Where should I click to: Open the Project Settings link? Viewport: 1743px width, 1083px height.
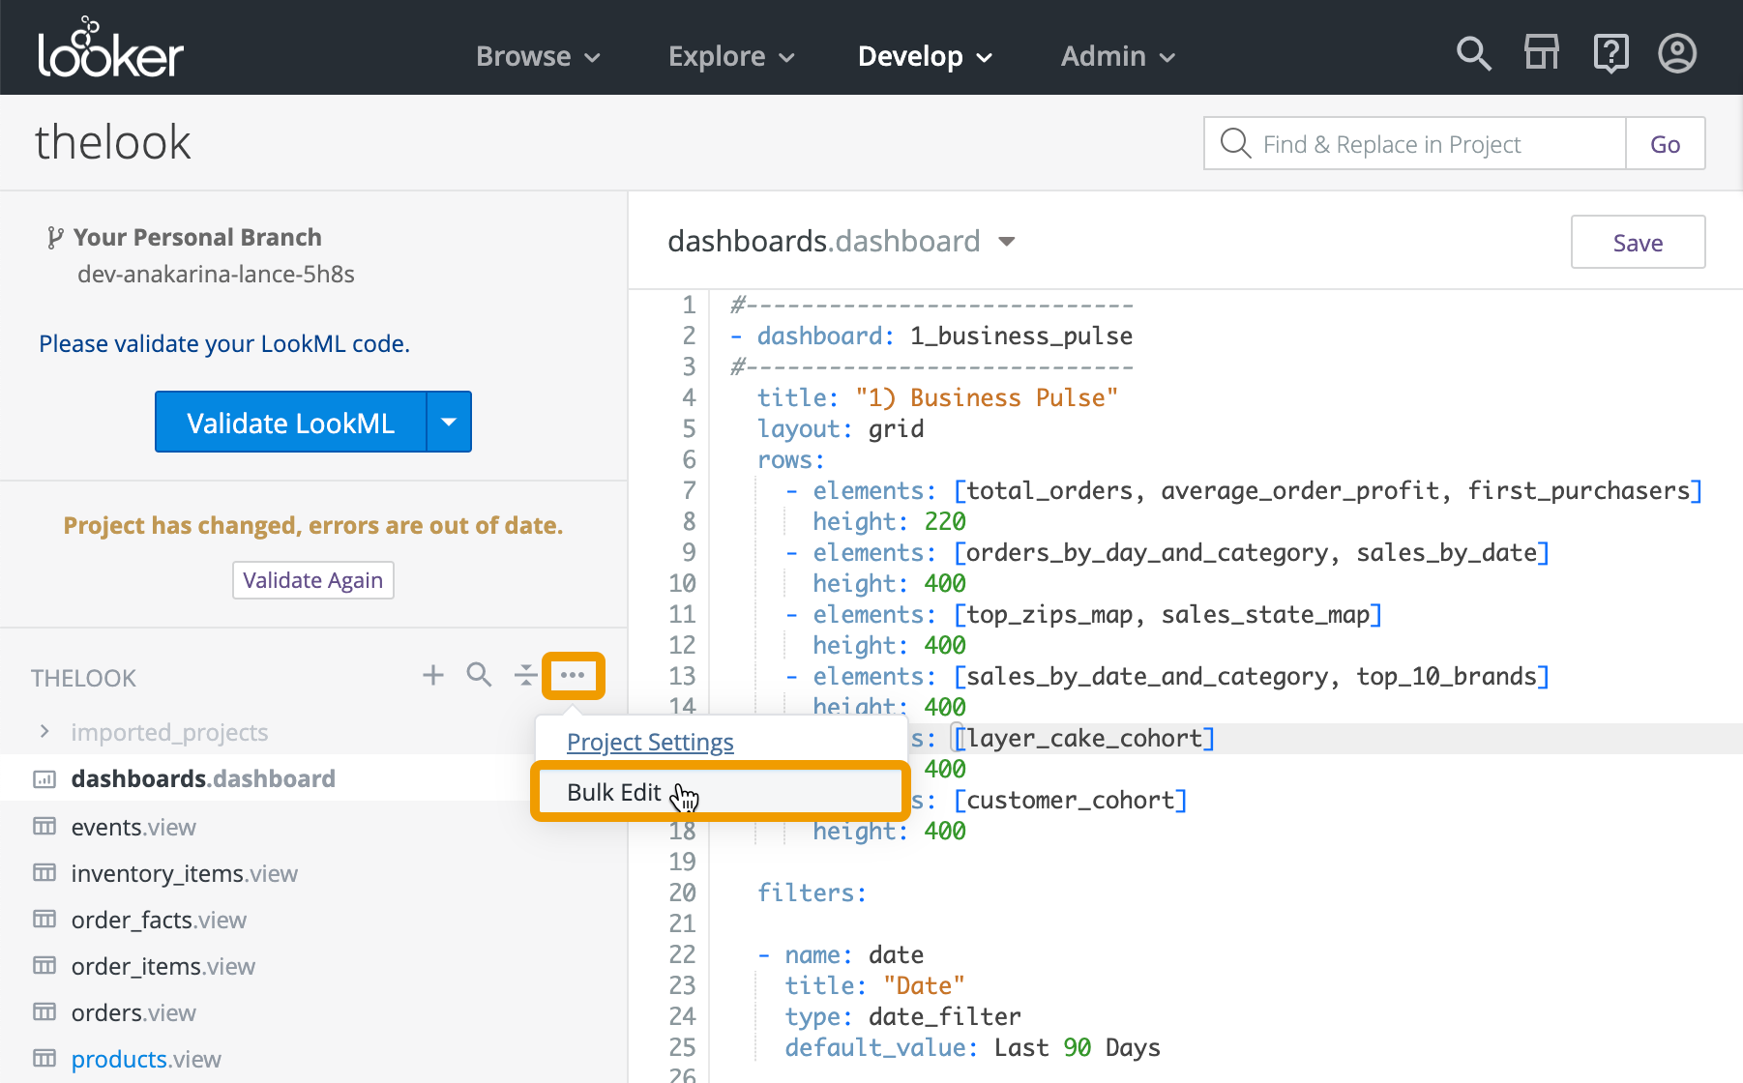650,742
